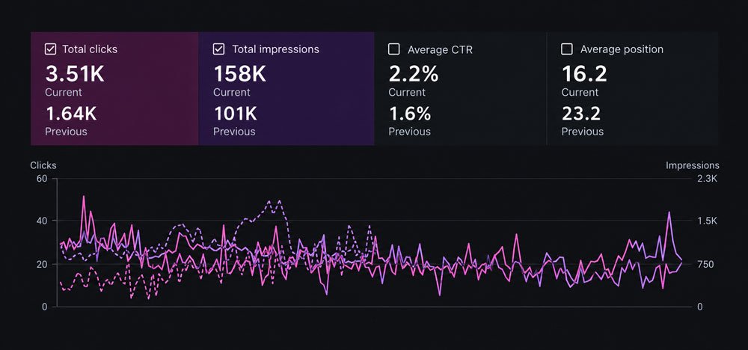748x350 pixels.
Task: Click the 3.51K current clicks value
Action: [75, 74]
